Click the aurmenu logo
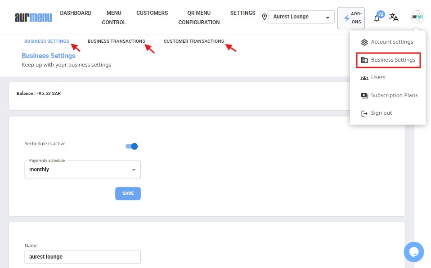Image resolution: width=431 pixels, height=268 pixels. point(33,18)
